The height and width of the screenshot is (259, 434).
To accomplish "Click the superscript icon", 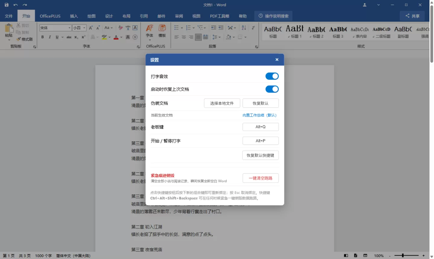I will click(83, 37).
